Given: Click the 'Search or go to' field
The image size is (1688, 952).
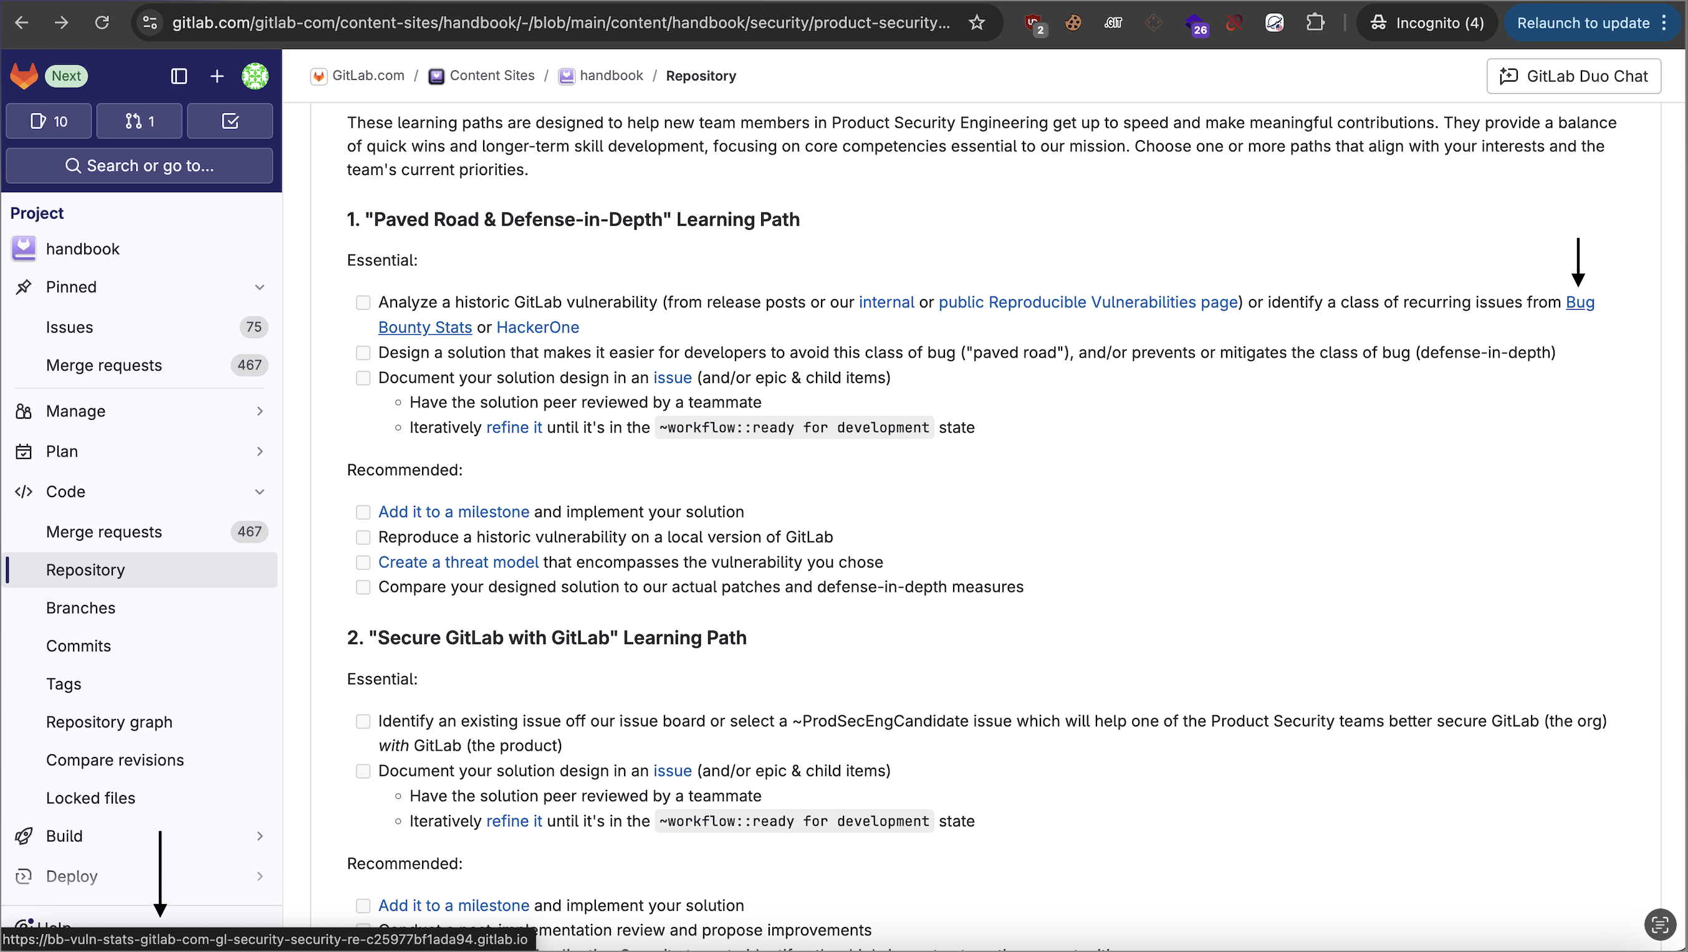Looking at the screenshot, I should (x=140, y=166).
